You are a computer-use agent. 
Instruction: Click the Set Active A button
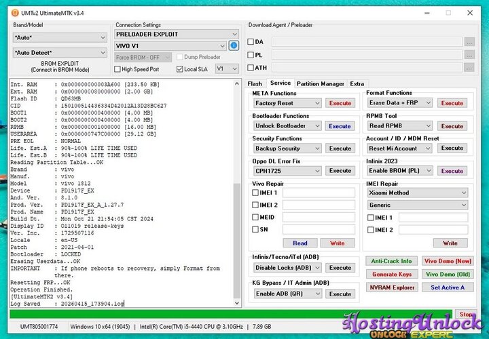pos(448,287)
